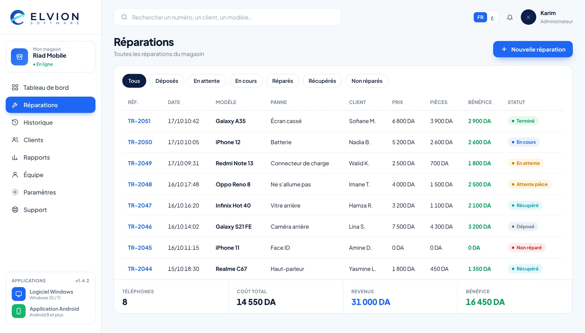Click the Équipe person icon
Viewport: 585px width, 333px height.
pyautogui.click(x=15, y=175)
